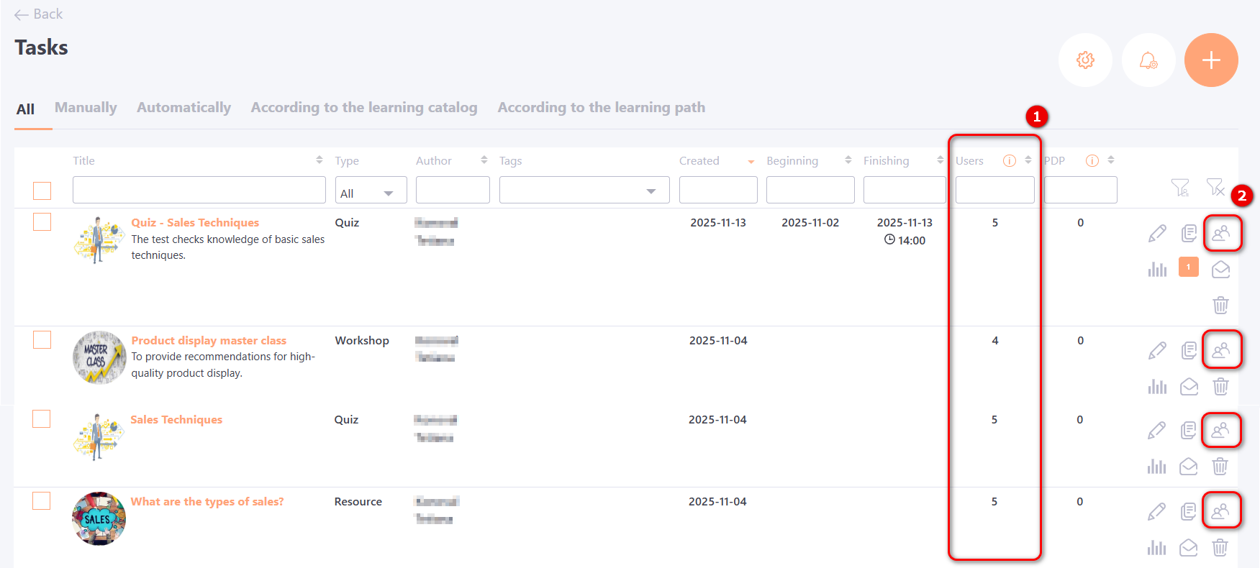
Task: Open the gear settings icon at top
Action: coord(1085,60)
